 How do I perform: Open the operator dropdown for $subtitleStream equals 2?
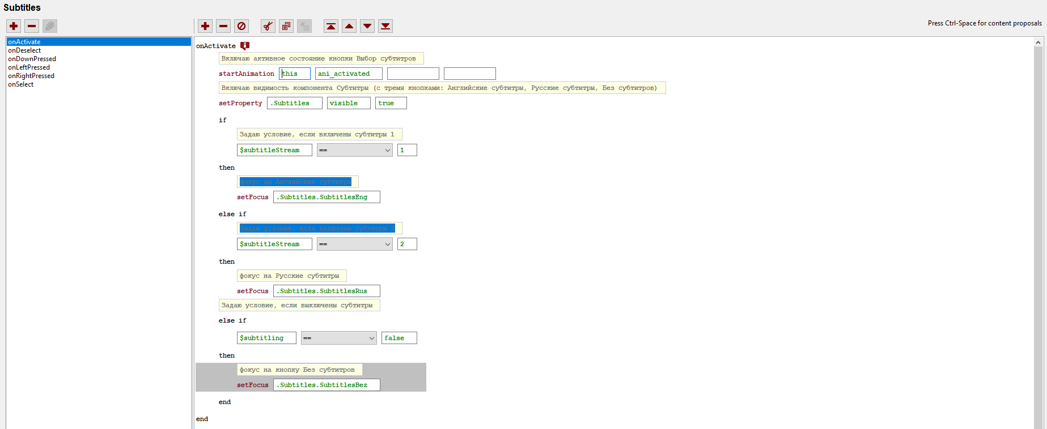(x=355, y=244)
